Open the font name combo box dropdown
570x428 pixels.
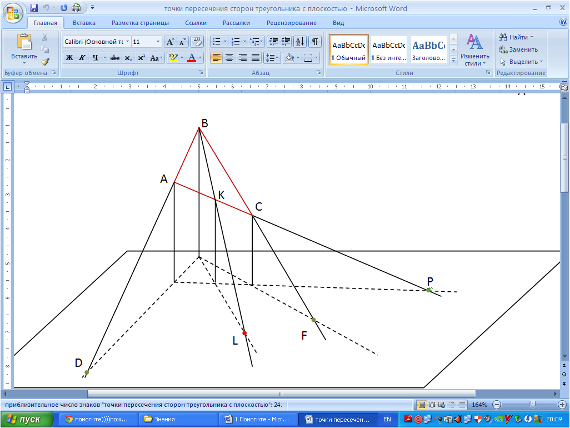tap(127, 42)
